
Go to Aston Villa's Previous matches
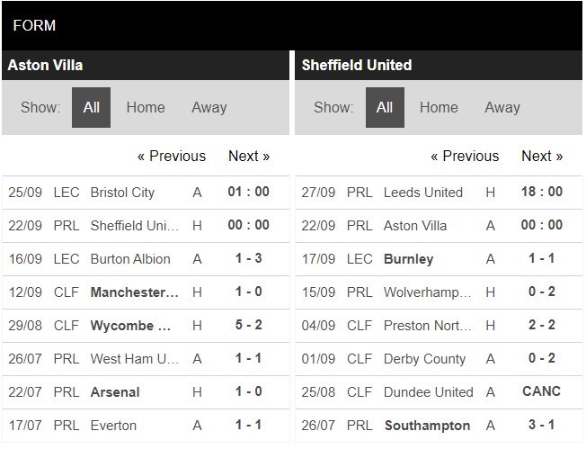click(x=171, y=156)
